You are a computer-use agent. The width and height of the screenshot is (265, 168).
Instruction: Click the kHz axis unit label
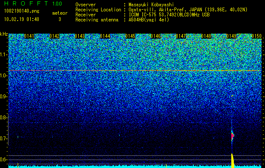(4, 34)
